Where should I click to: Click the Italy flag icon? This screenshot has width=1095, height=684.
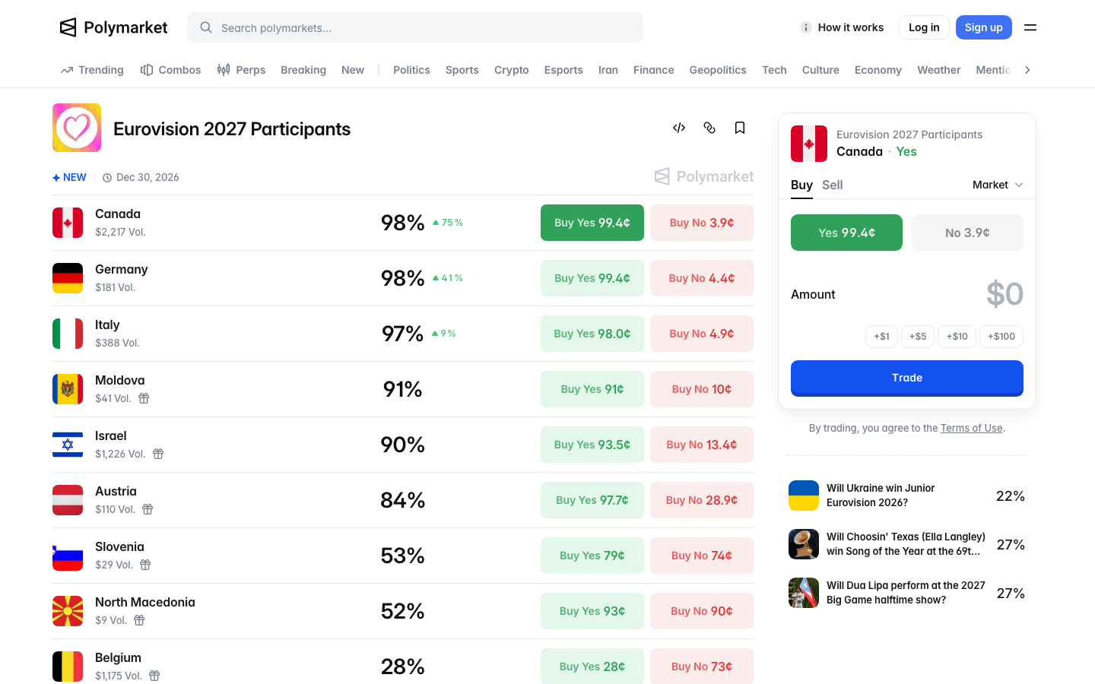[68, 334]
